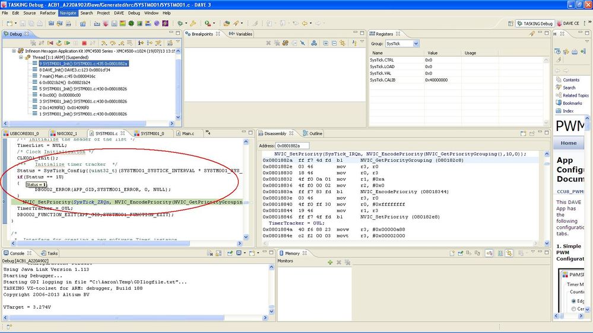Open the Memory view menu dropdown arrow
Viewport: 593px width, 333px height.
point(532,251)
